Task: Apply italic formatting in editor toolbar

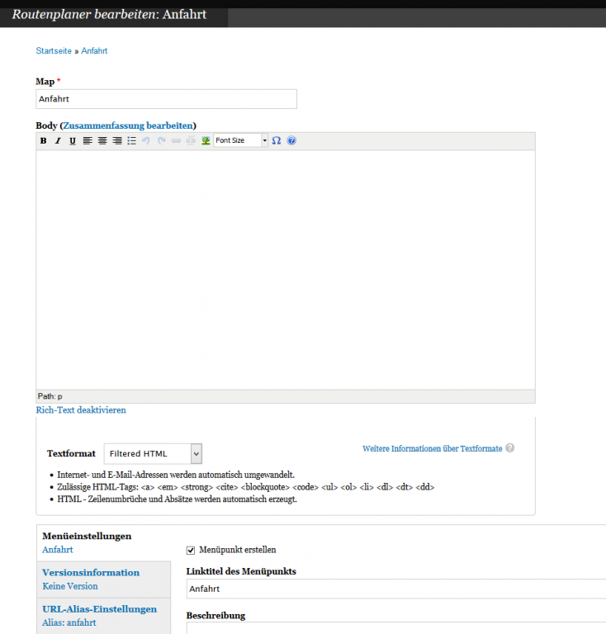Action: (58, 141)
